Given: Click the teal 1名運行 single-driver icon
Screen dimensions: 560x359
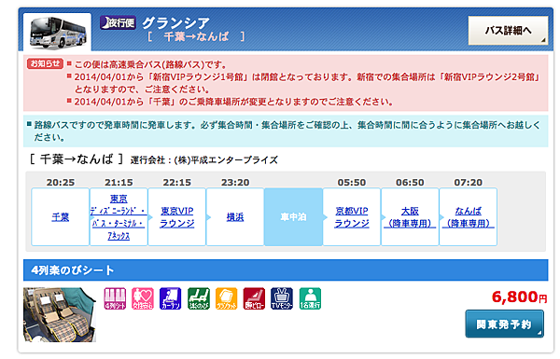Looking at the screenshot, I should point(310,298).
